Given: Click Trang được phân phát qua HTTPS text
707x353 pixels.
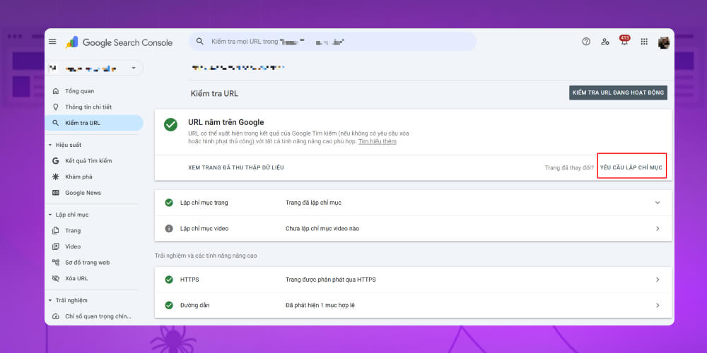Looking at the screenshot, I should tap(330, 280).
